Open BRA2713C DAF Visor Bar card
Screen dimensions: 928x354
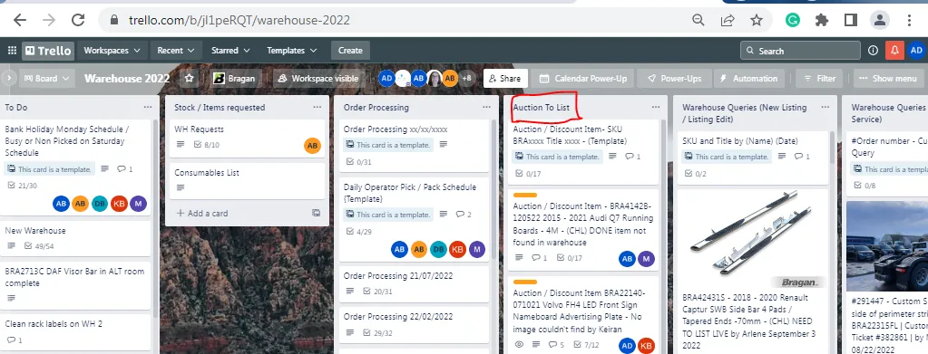[x=76, y=285]
